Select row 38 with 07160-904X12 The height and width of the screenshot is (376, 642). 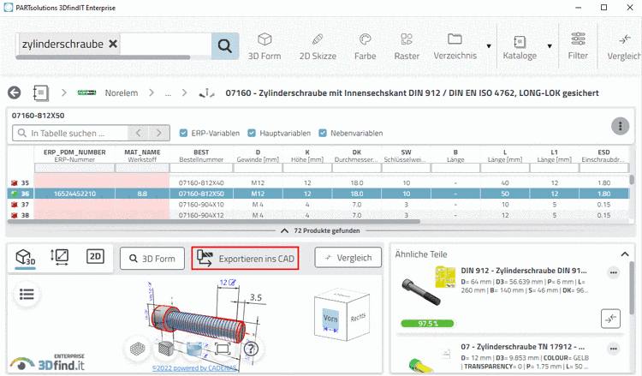(x=318, y=215)
